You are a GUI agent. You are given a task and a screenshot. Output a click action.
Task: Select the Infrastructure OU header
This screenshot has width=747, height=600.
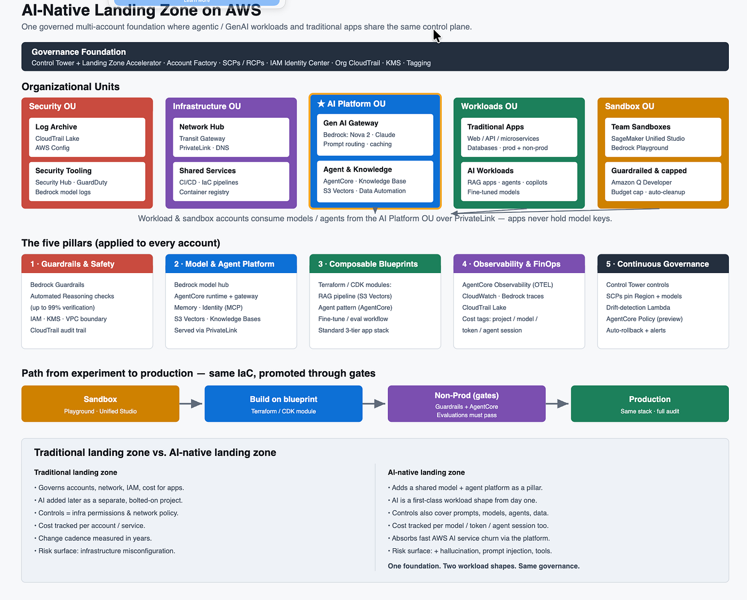coord(206,106)
